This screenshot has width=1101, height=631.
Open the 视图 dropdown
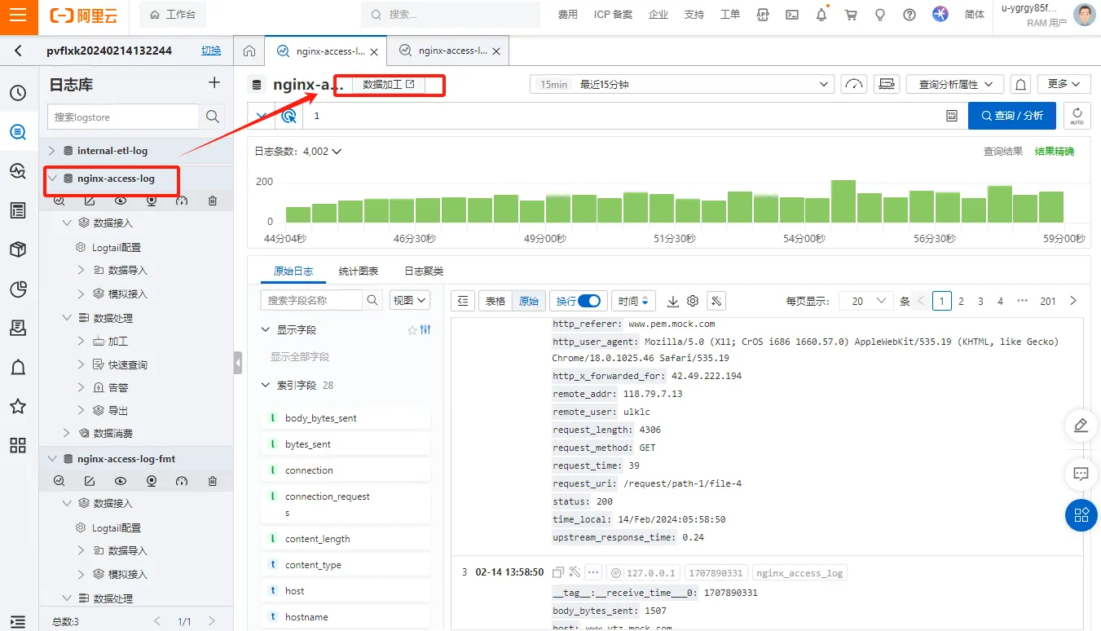(410, 300)
